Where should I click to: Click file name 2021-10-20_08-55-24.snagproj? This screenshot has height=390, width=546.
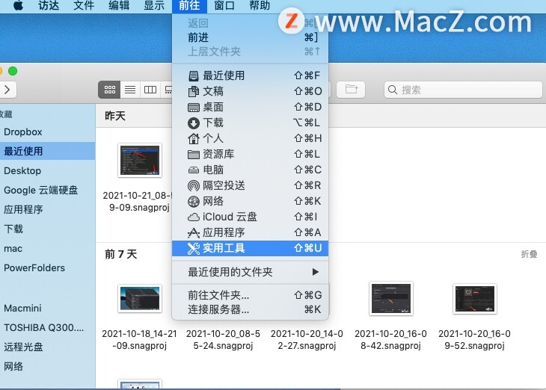(223, 339)
